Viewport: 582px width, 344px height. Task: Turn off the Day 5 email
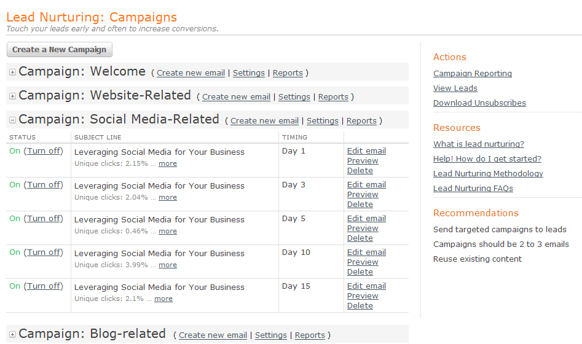43,219
